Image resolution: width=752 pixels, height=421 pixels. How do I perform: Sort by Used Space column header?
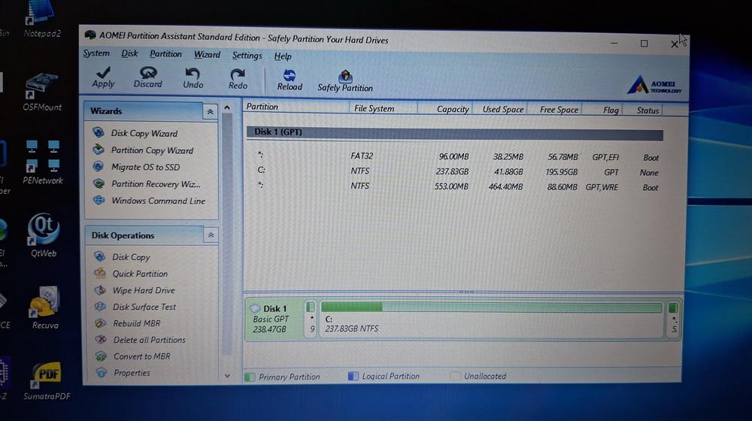click(x=500, y=109)
